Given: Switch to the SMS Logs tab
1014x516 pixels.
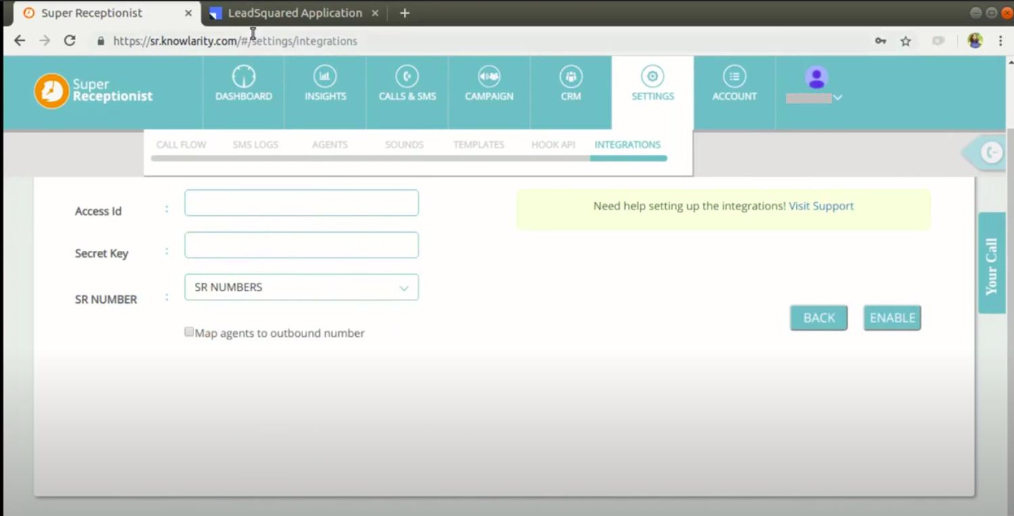Looking at the screenshot, I should click(256, 145).
